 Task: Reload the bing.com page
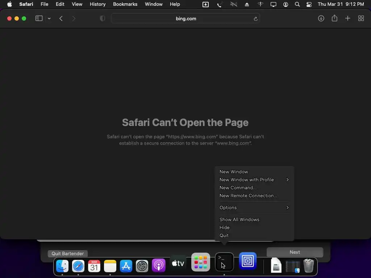(255, 19)
